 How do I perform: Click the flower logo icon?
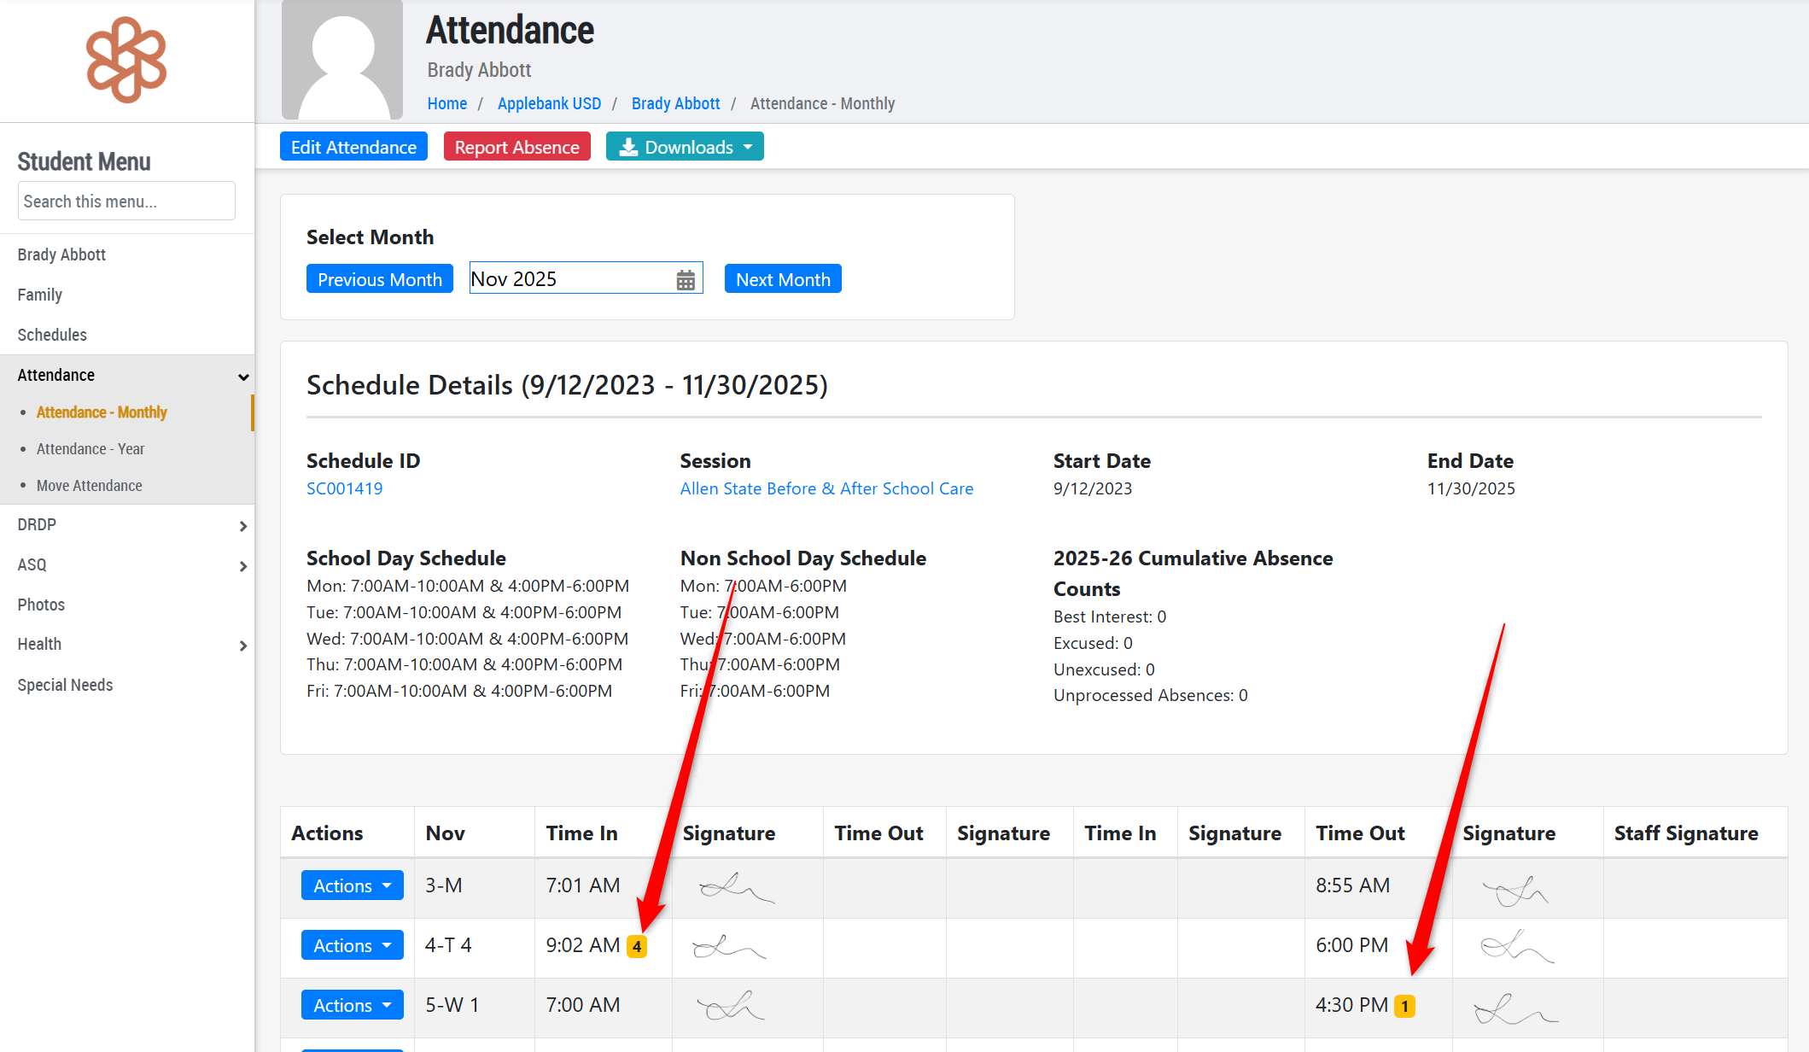click(x=126, y=60)
